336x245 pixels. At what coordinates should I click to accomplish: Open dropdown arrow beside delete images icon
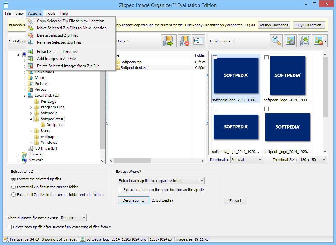tap(326, 41)
